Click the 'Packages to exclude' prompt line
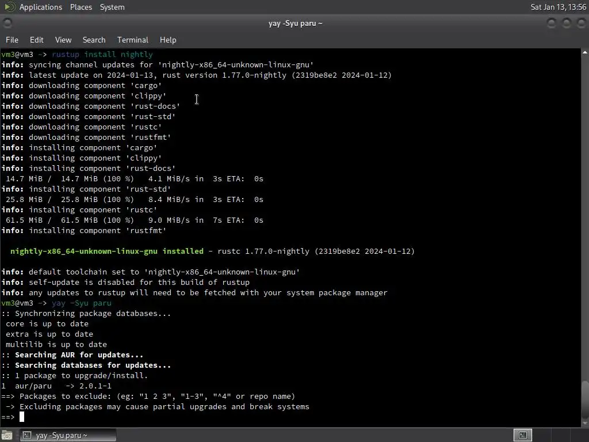Viewport: 589px width, 442px height. click(148, 396)
